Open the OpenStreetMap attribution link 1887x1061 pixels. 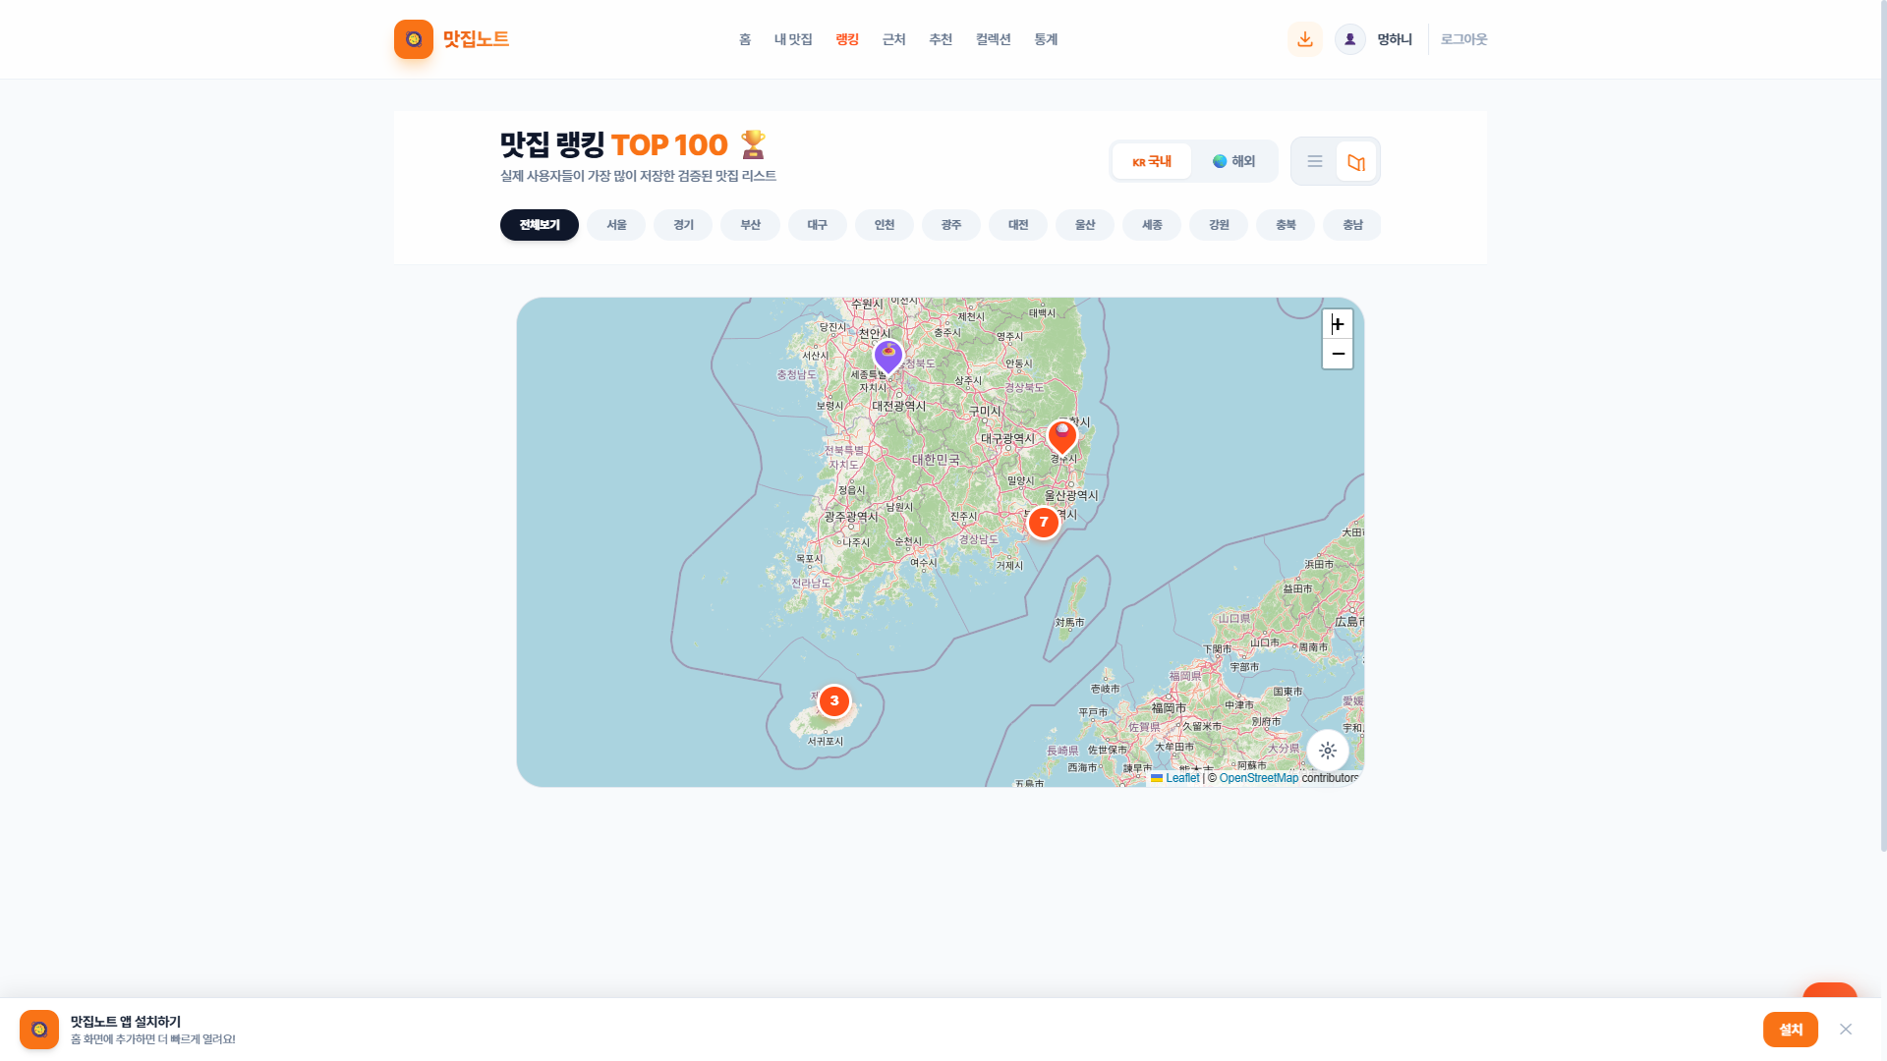(1259, 778)
